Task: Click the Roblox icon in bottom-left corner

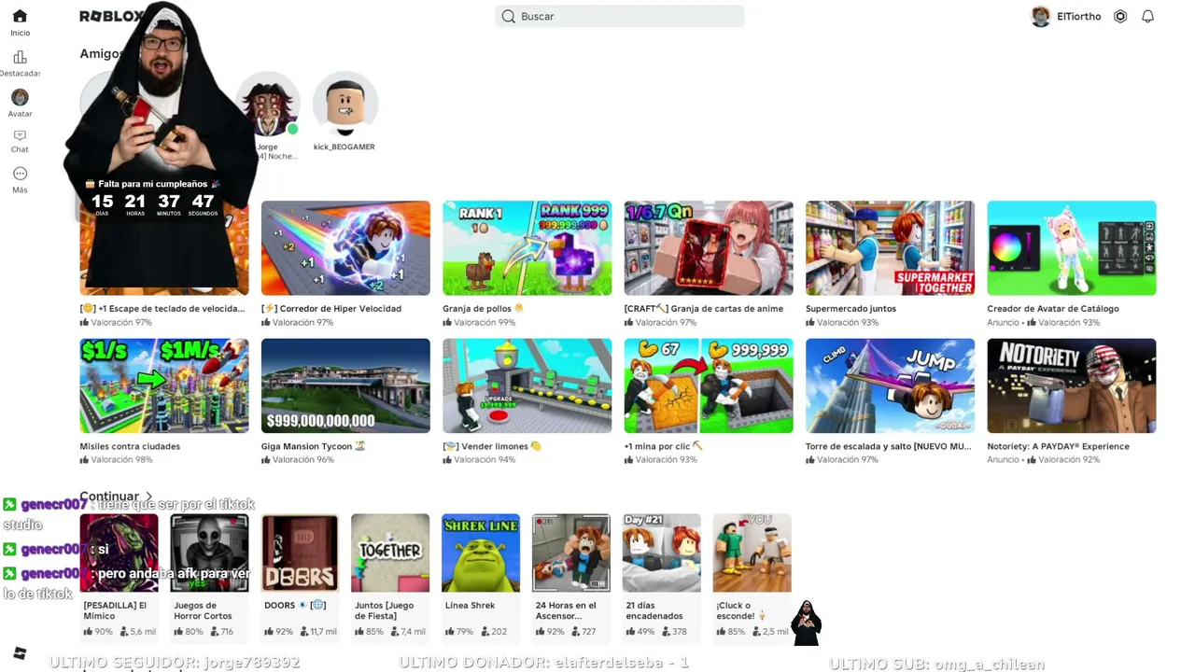Action: coord(20,652)
